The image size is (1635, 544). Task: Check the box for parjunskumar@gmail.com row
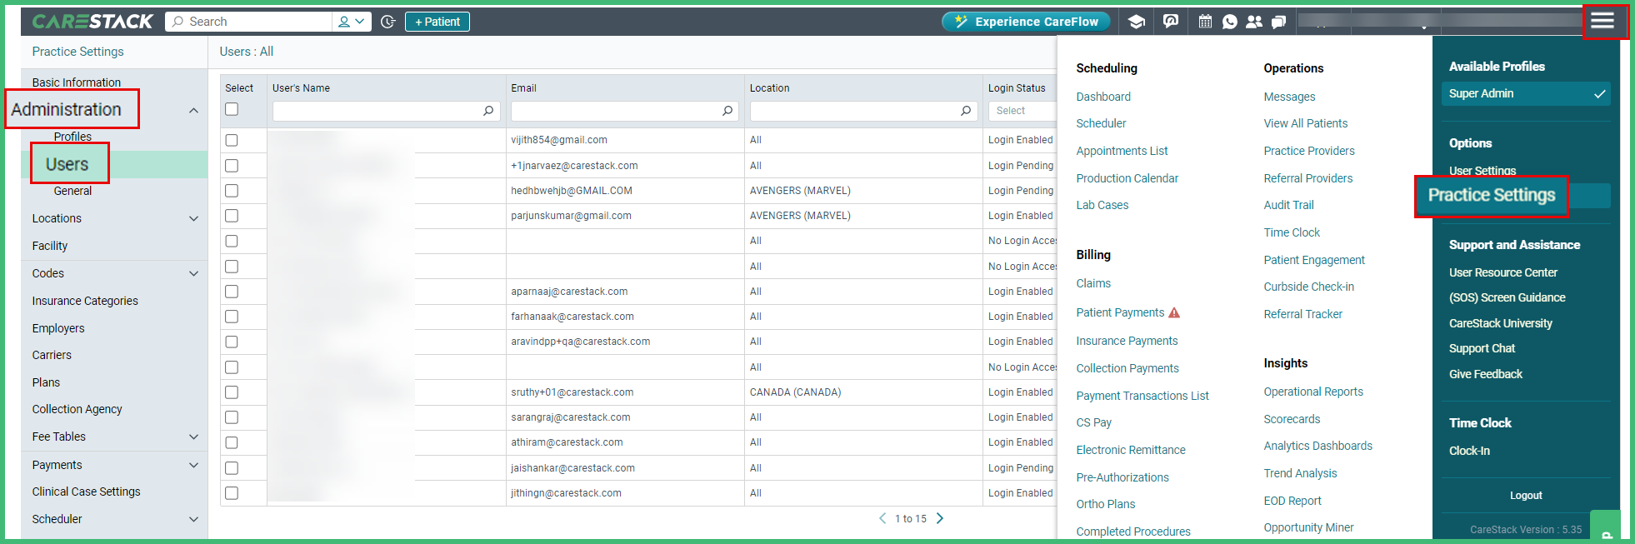point(232,216)
